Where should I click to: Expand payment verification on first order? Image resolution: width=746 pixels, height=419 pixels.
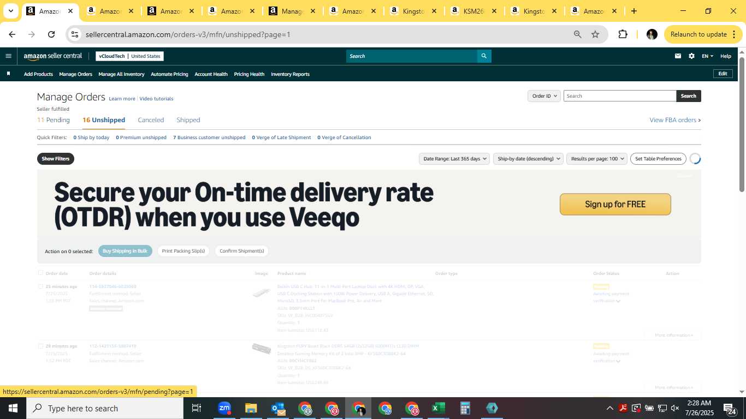618,301
